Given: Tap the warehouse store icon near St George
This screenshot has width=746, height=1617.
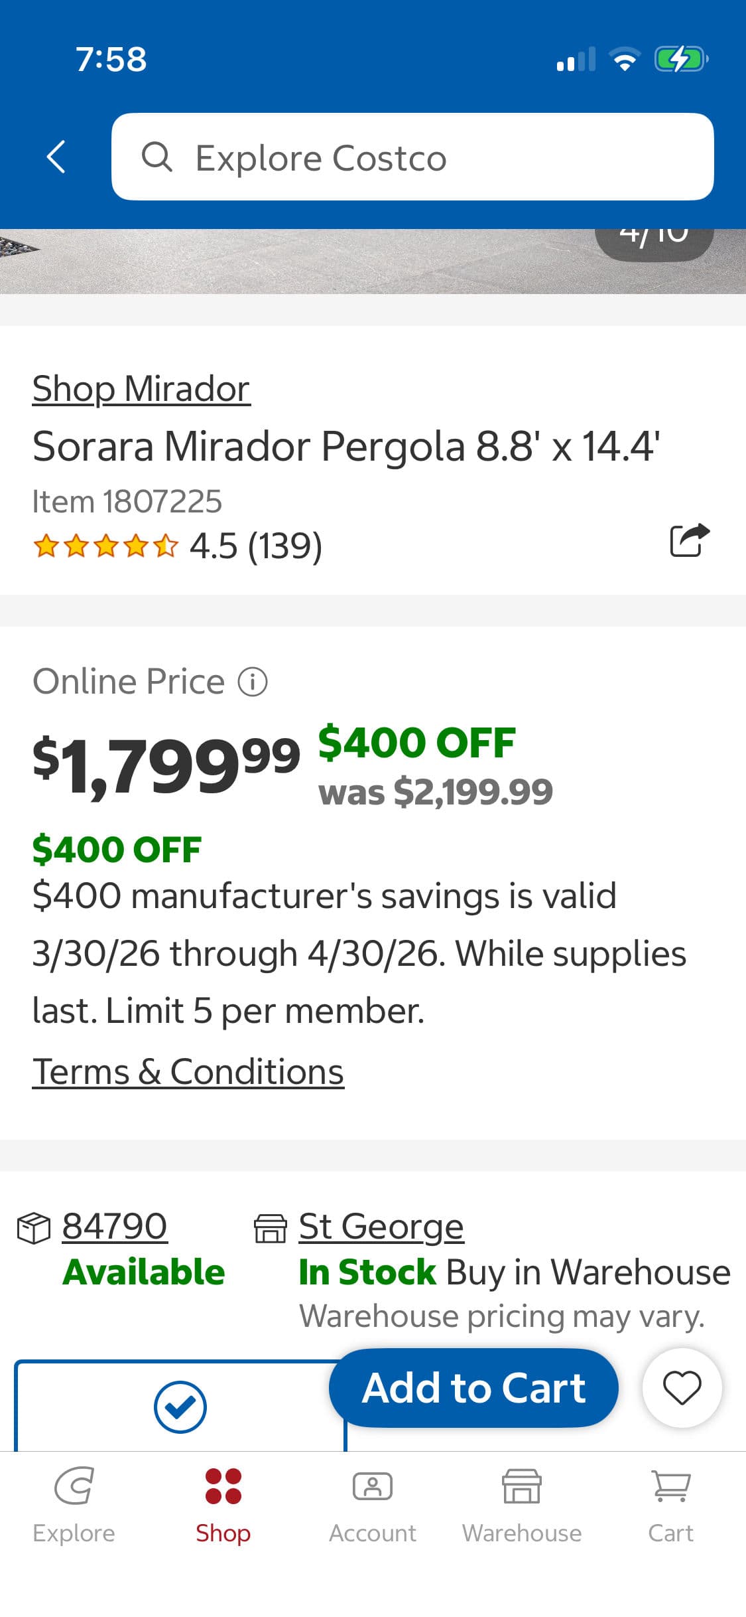Looking at the screenshot, I should pos(271,1228).
